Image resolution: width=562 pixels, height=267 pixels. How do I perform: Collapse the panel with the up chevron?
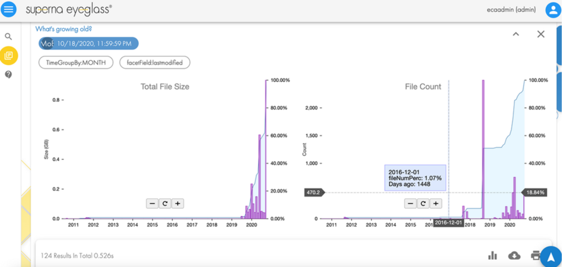[x=516, y=34]
